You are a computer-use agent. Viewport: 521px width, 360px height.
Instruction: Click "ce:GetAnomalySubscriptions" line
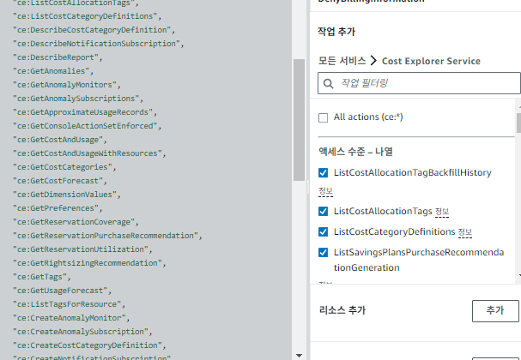point(78,99)
